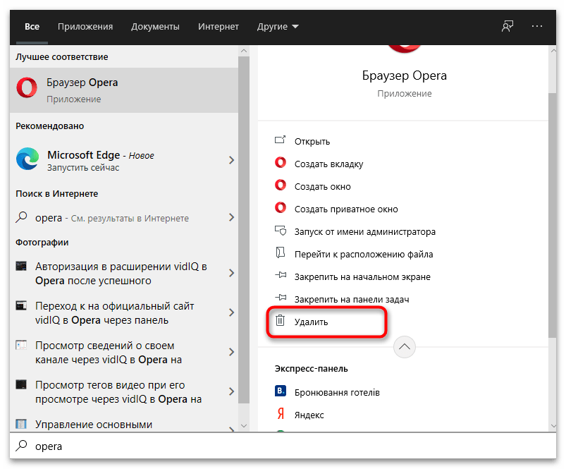
Task: Open the three-dots options menu
Action: click(x=537, y=26)
